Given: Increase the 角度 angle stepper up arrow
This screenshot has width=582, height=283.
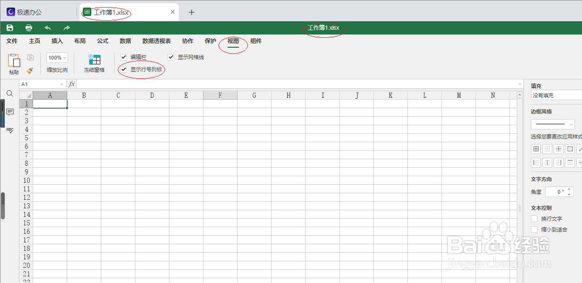Looking at the screenshot, I should coord(569,189).
